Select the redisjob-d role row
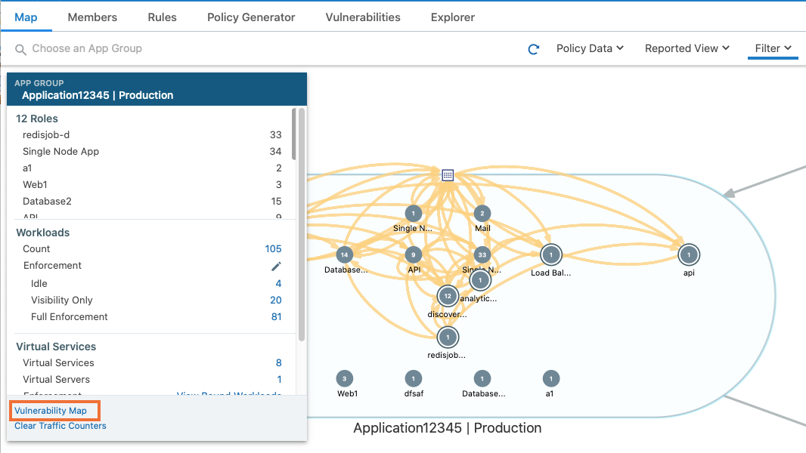Viewport: 806px width, 453px height. coord(152,135)
